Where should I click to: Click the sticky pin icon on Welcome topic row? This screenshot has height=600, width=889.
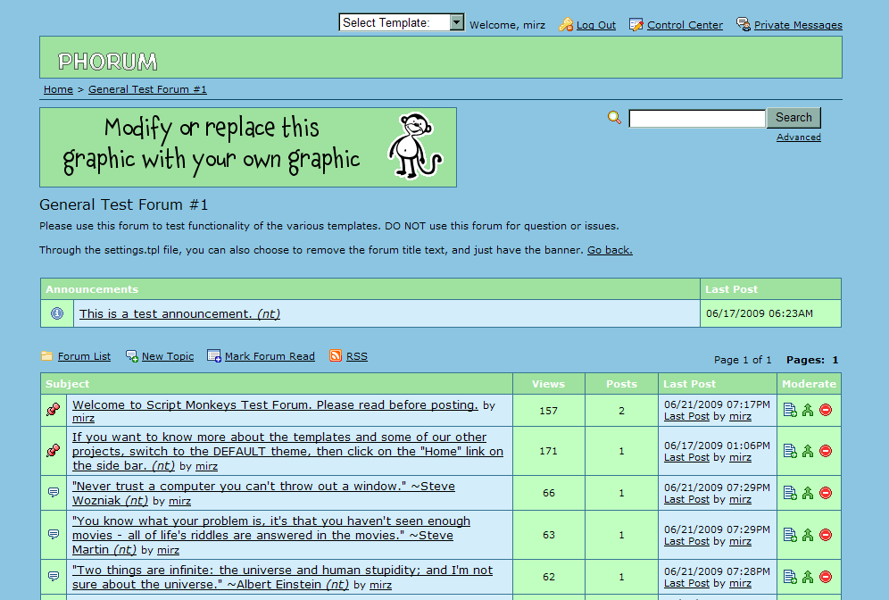click(54, 410)
